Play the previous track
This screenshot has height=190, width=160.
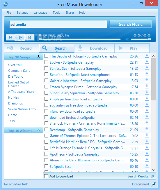(10, 37)
